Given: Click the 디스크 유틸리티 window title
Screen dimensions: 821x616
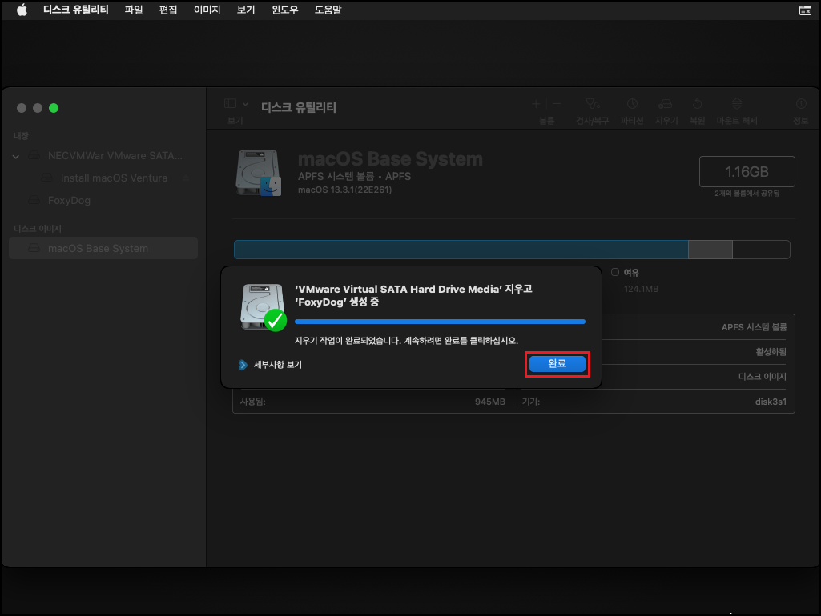Looking at the screenshot, I should (x=299, y=107).
